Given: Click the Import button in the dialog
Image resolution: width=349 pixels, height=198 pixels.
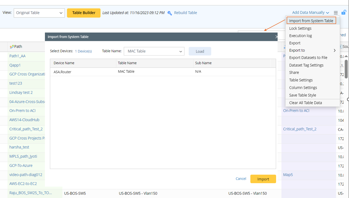Looking at the screenshot, I should pos(263,179).
